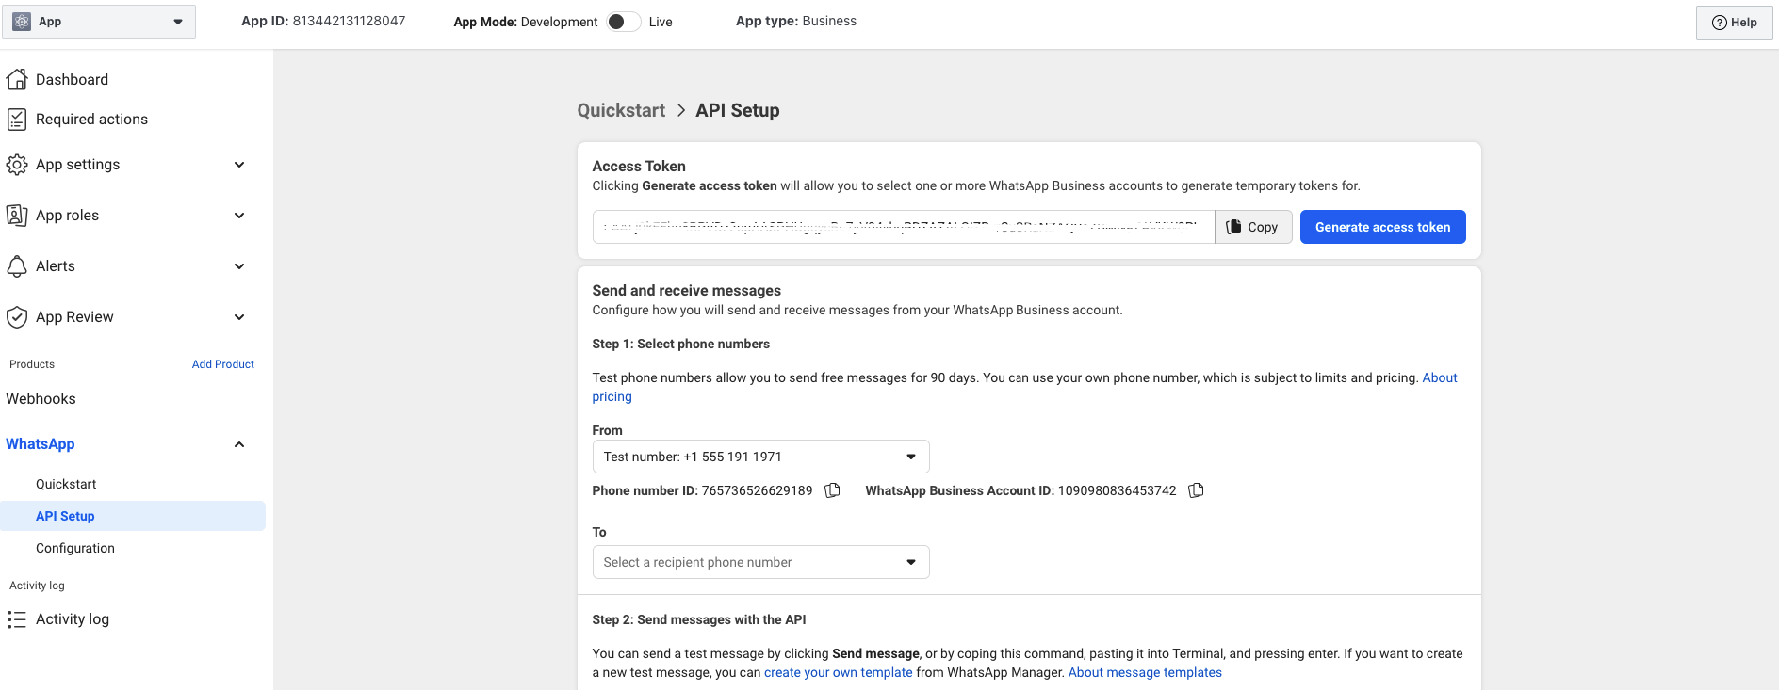Click 'Step 1: Select phone numbers' text
The image size is (1779, 690).
tap(681, 344)
